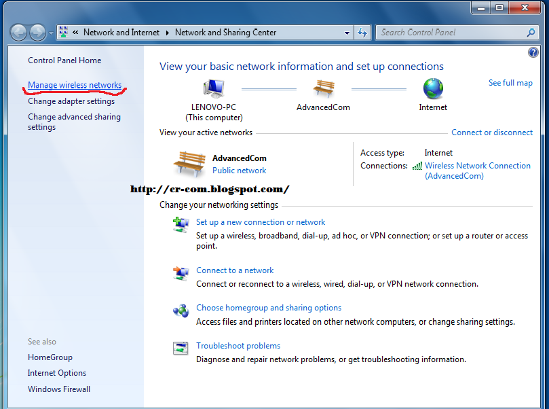Open Connect to a network link
Screen dimensions: 549x409
[235, 270]
